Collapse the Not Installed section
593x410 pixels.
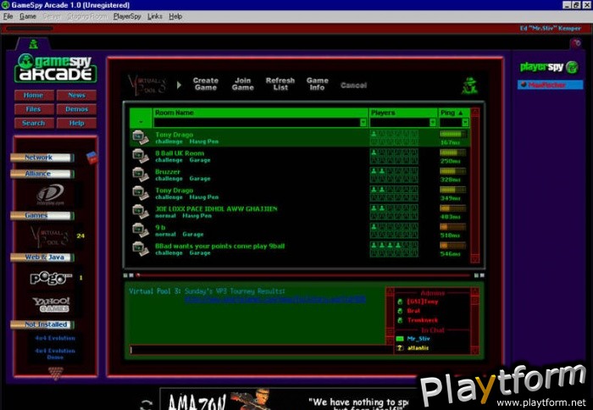coord(42,324)
